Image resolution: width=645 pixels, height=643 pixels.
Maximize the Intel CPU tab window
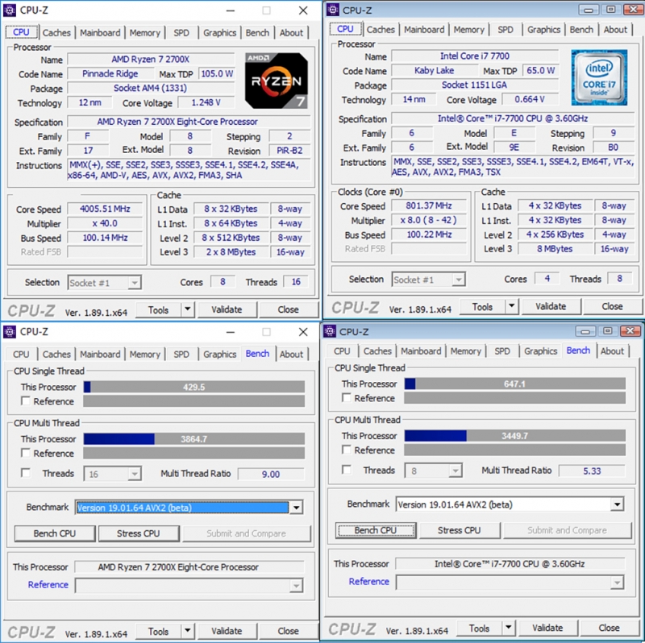point(611,10)
